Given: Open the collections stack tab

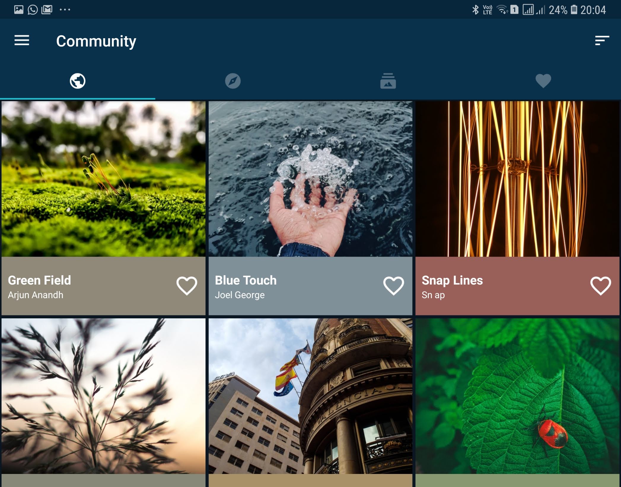Looking at the screenshot, I should [388, 81].
